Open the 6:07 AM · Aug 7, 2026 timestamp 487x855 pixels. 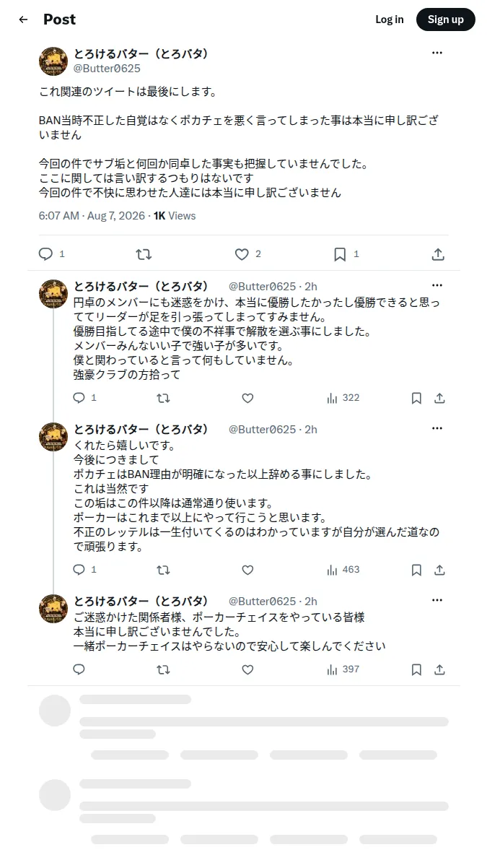[x=92, y=216]
